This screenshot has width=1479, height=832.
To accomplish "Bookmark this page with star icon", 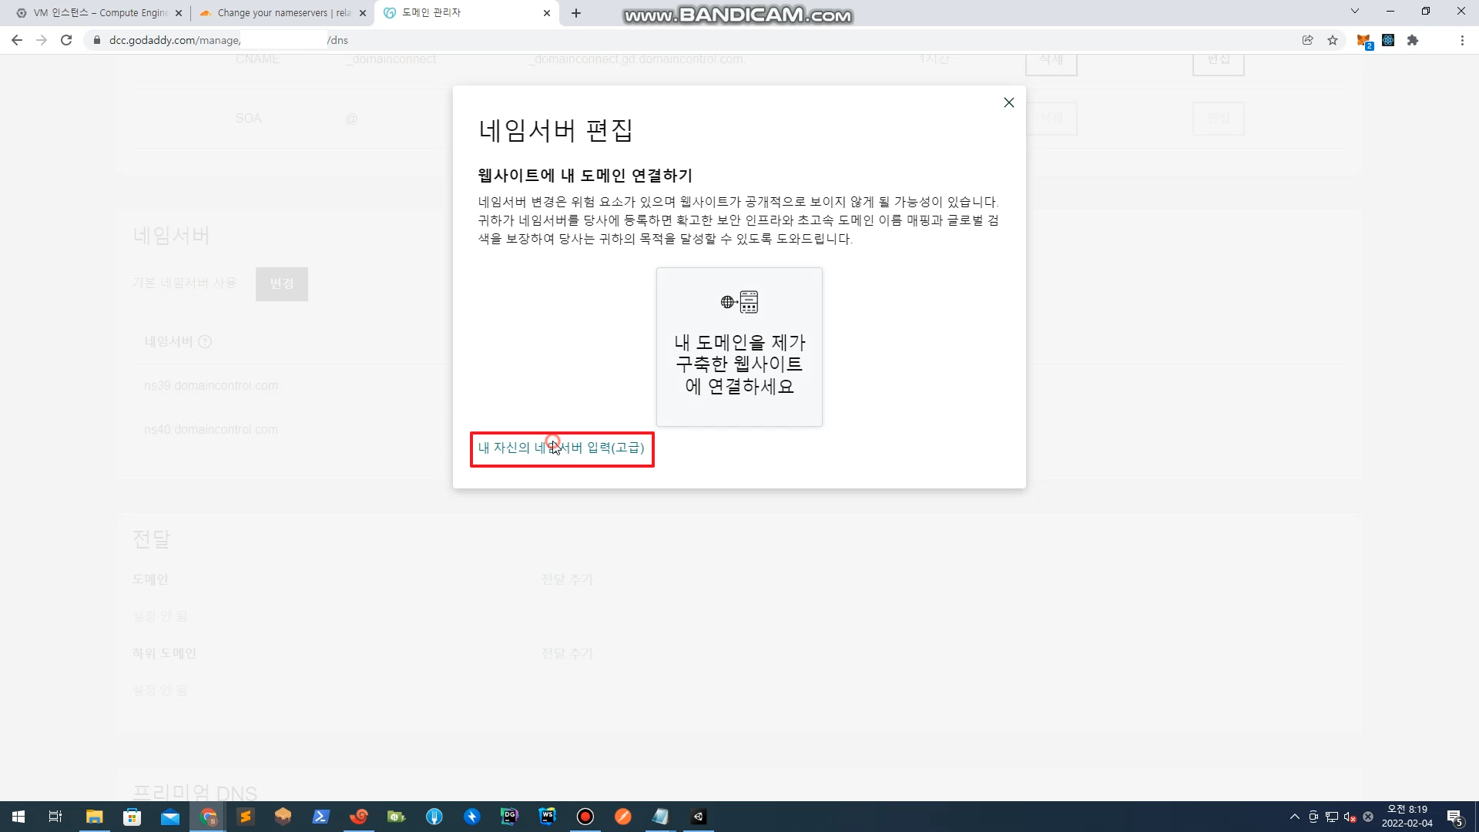I will click(x=1333, y=40).
